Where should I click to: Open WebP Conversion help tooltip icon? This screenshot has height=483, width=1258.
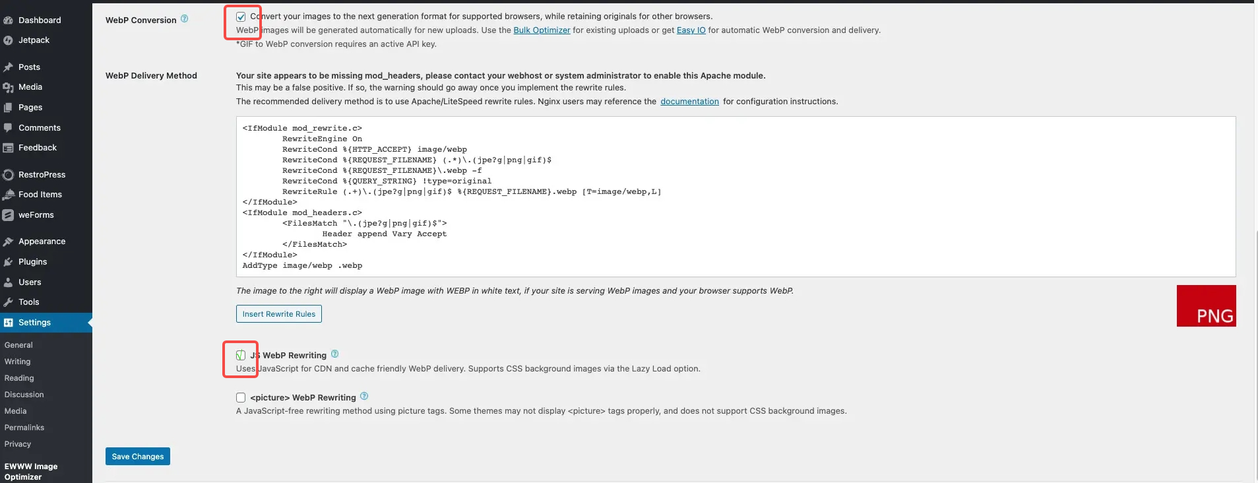[x=183, y=18]
